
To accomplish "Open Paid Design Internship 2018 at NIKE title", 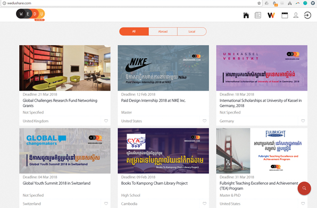I will click(x=153, y=100).
